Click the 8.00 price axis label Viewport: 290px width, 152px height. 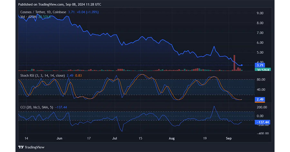pos(260,23)
